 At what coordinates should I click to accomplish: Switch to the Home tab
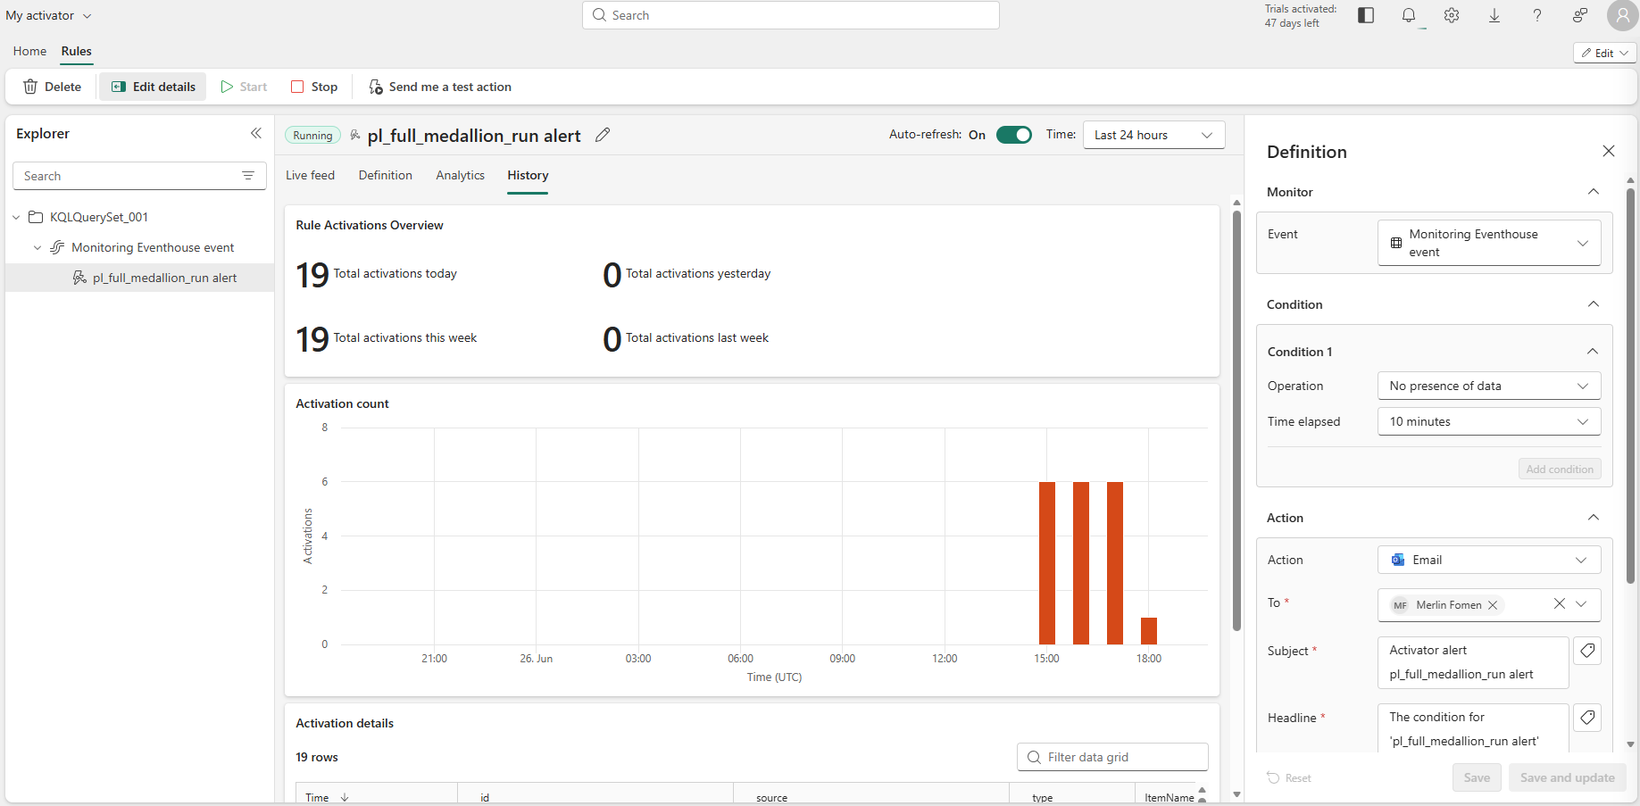pos(29,51)
